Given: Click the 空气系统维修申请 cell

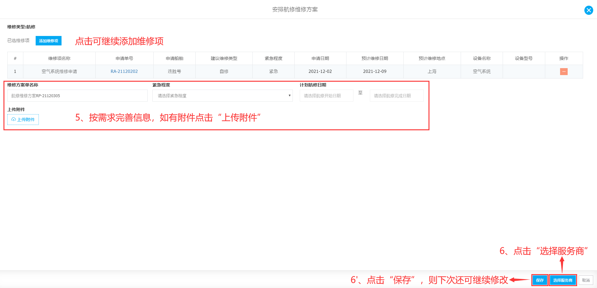Looking at the screenshot, I should click(59, 72).
